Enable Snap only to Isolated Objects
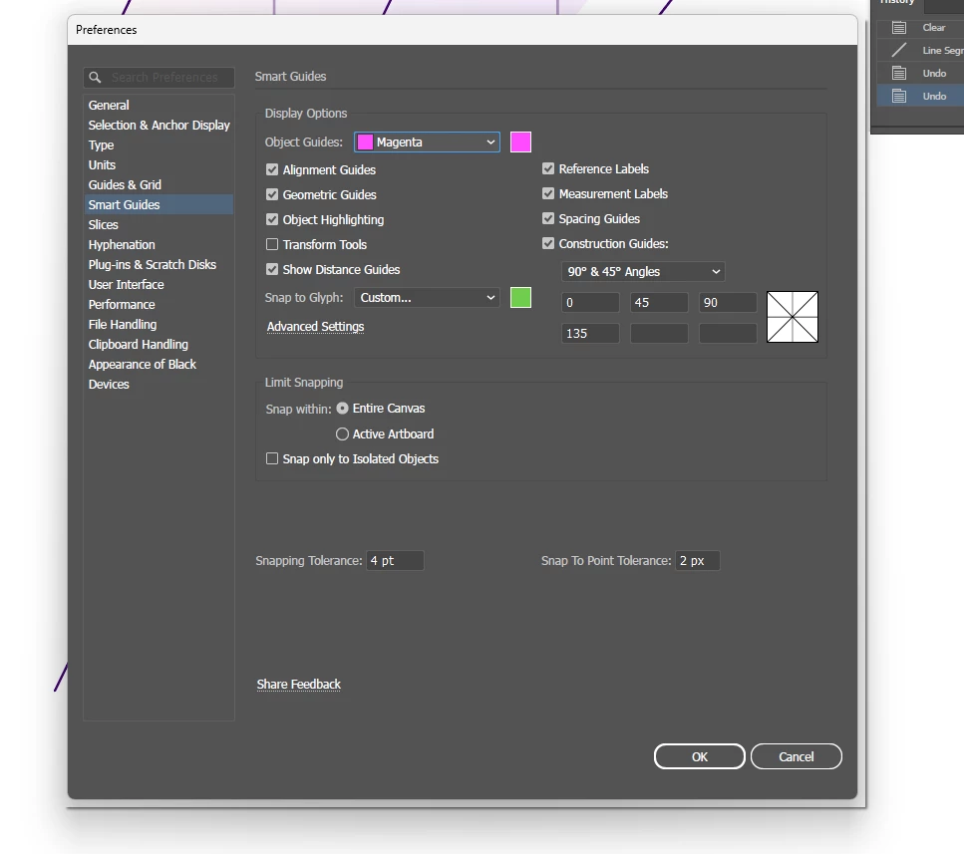Screen dimensions: 964x854 pos(272,459)
